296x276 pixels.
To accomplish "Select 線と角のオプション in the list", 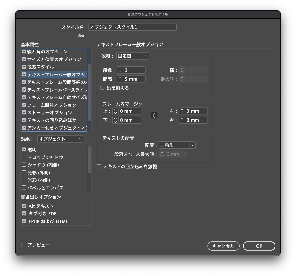I will click(47, 52).
